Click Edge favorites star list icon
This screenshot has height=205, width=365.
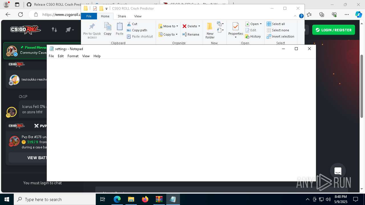[309, 15]
